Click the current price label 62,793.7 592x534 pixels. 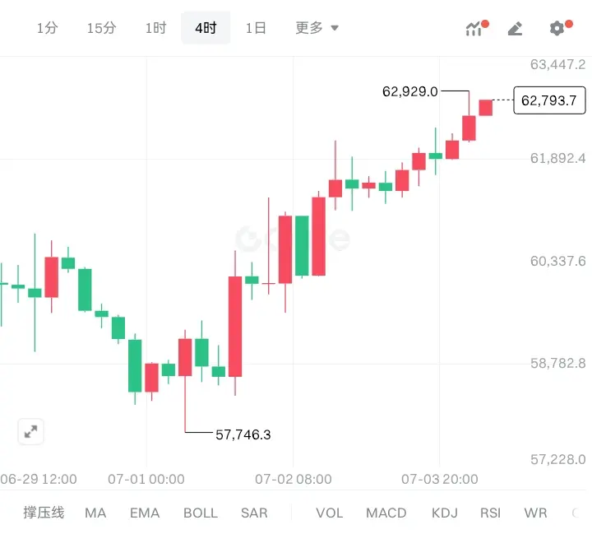click(x=549, y=100)
